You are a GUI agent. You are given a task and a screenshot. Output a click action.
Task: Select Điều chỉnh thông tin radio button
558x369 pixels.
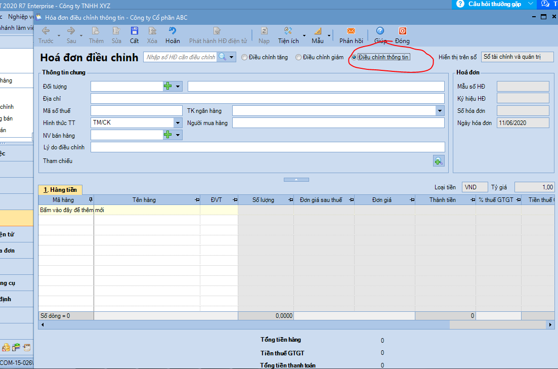tap(354, 57)
